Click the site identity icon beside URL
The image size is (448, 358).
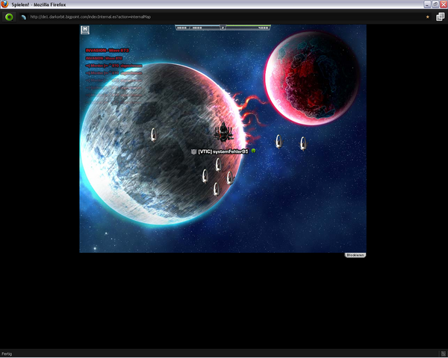coord(24,17)
